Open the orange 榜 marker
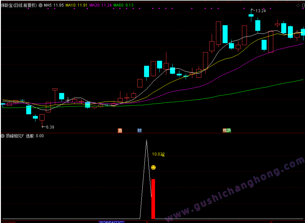The image size is (305, 223). tap(225, 130)
